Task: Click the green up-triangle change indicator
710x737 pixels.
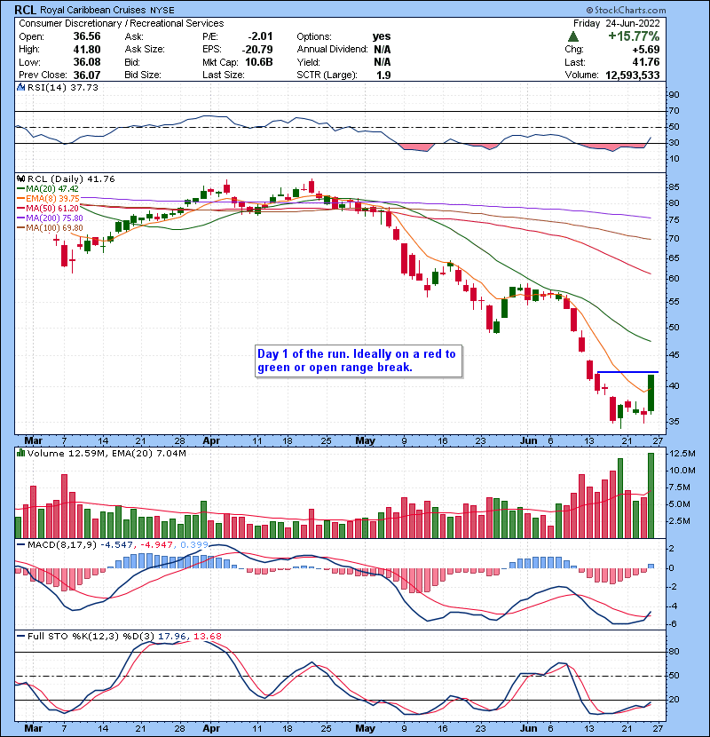Action: tap(572, 36)
